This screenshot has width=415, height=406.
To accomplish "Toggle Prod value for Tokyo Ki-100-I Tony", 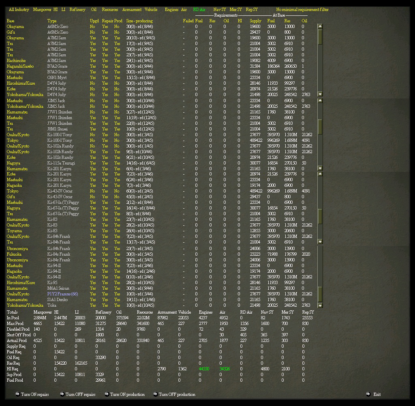I will click(117, 140).
